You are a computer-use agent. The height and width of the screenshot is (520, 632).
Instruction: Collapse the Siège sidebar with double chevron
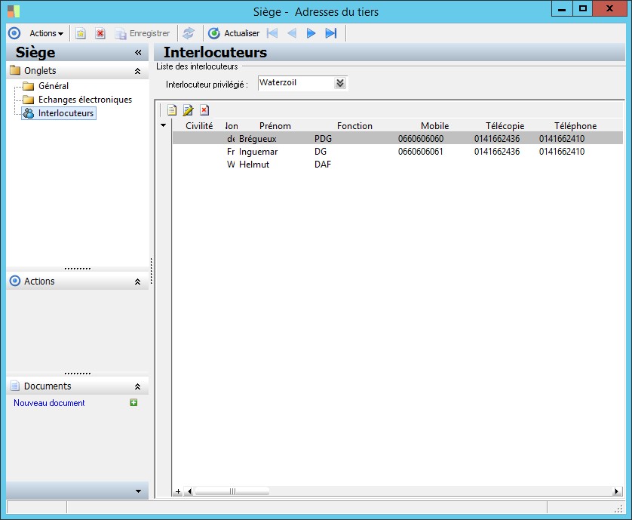pos(138,53)
